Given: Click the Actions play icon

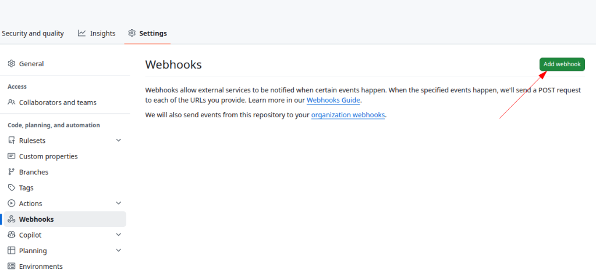Looking at the screenshot, I should pyautogui.click(x=12, y=203).
